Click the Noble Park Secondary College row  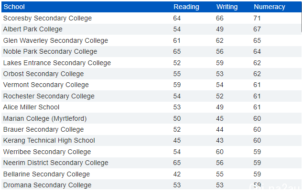coord(151,51)
